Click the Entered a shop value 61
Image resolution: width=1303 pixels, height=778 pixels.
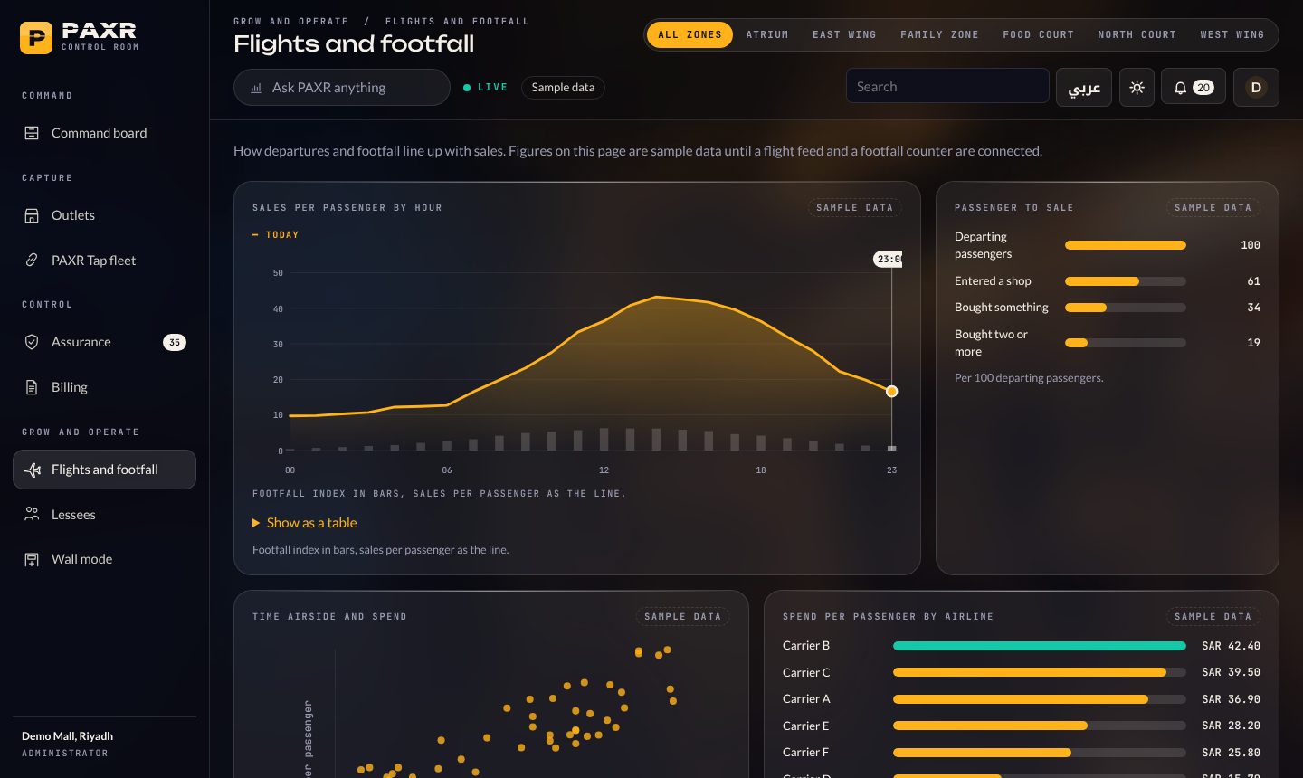[1253, 281]
